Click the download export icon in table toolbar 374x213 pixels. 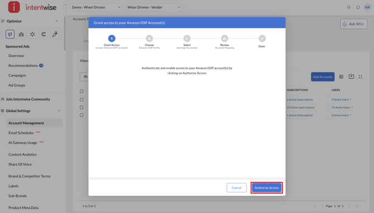(351, 76)
